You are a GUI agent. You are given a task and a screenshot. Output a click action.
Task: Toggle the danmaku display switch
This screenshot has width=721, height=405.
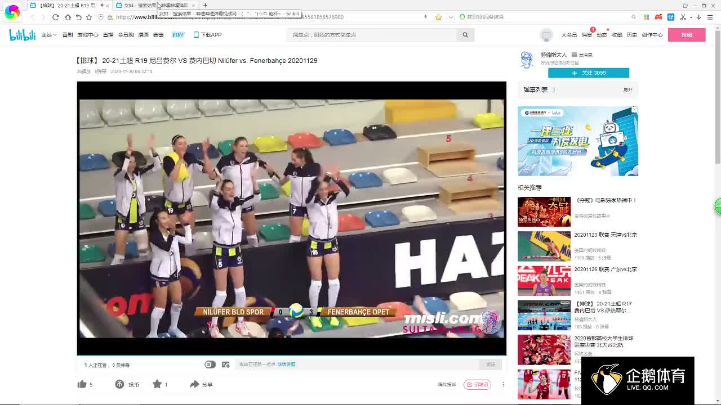coord(210,364)
